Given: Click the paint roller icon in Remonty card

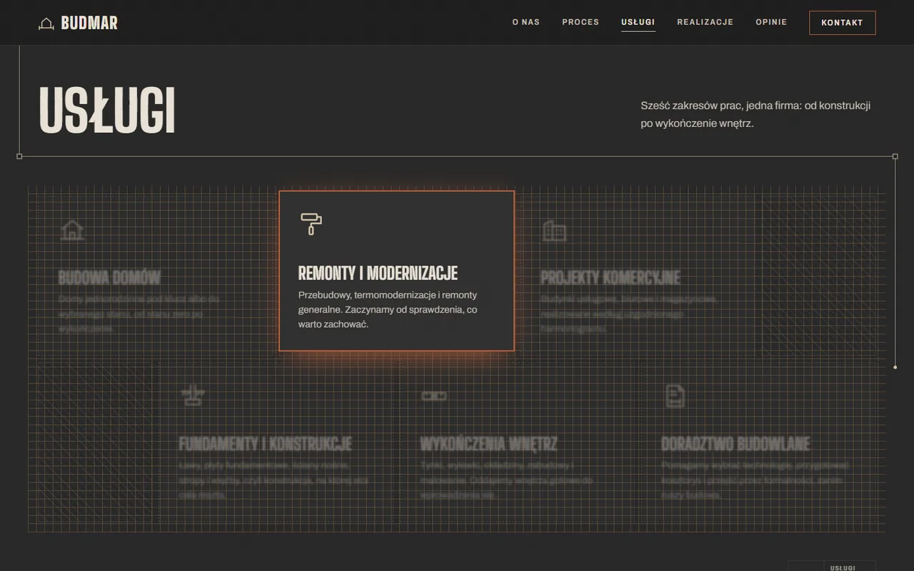Looking at the screenshot, I should click(311, 223).
